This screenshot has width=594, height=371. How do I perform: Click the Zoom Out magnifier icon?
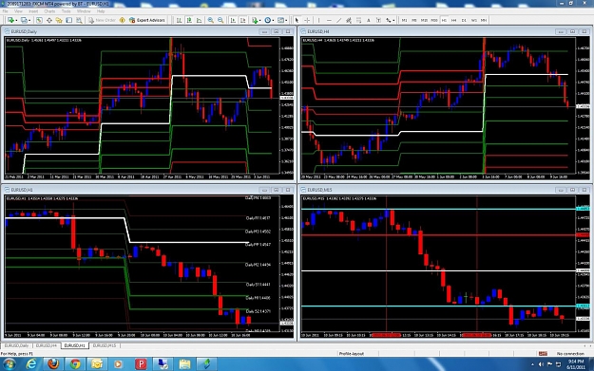coord(220,20)
